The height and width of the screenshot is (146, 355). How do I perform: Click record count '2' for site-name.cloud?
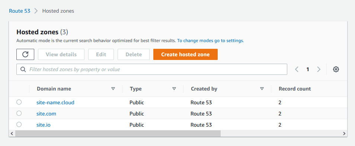[x=280, y=103]
